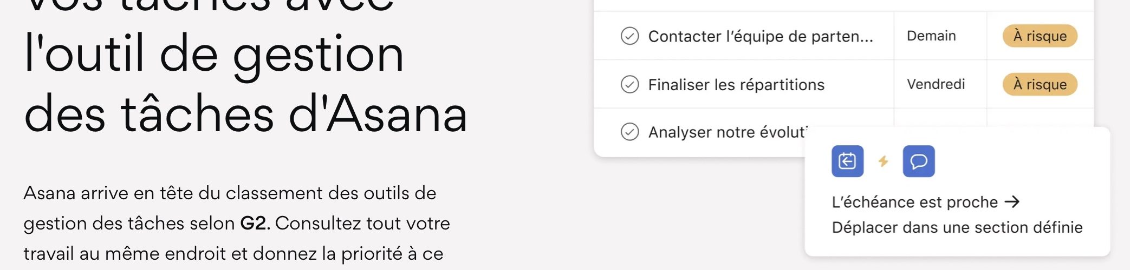Click the heading line "l'outil de gestion"
Viewport: 1130px width, 270px height.
[x=214, y=54]
